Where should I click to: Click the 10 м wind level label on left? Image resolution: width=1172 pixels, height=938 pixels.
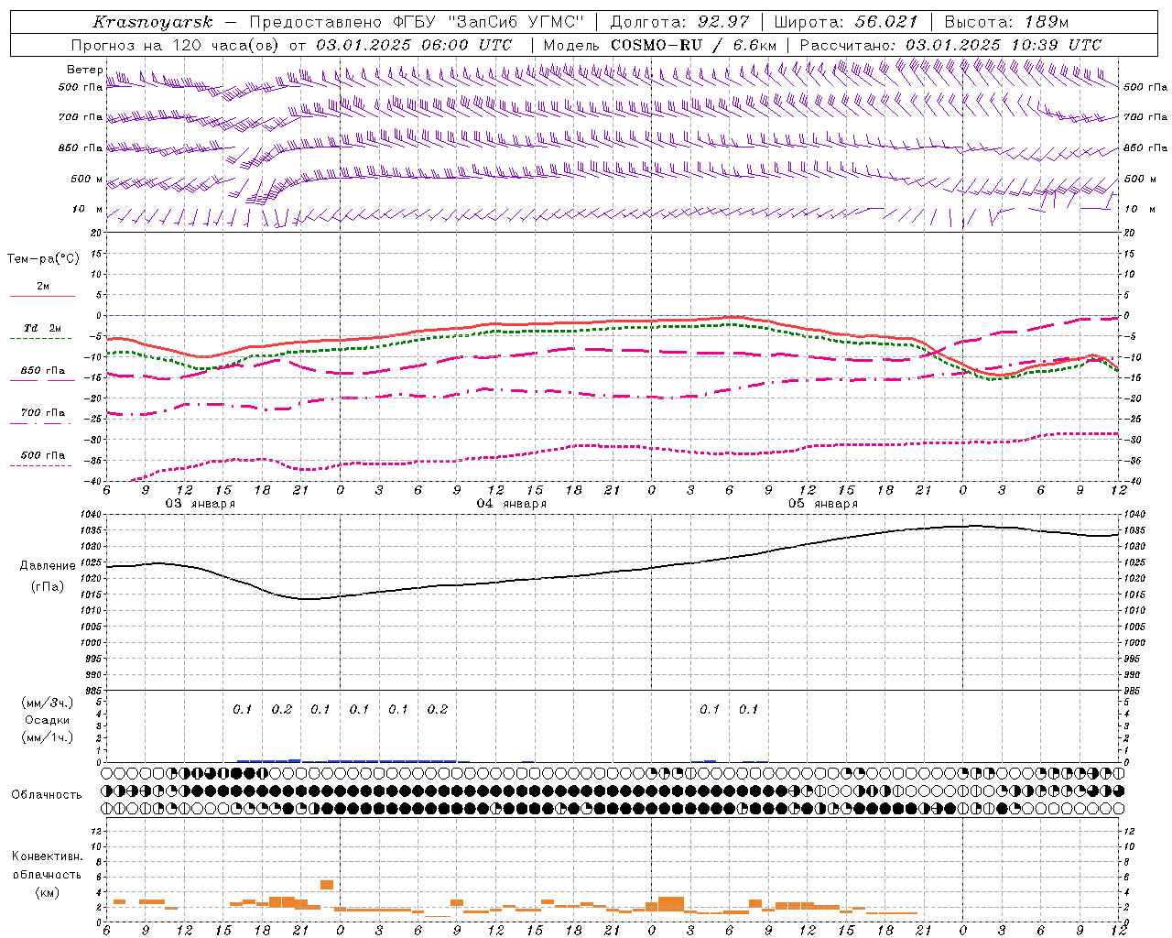pyautogui.click(x=88, y=209)
